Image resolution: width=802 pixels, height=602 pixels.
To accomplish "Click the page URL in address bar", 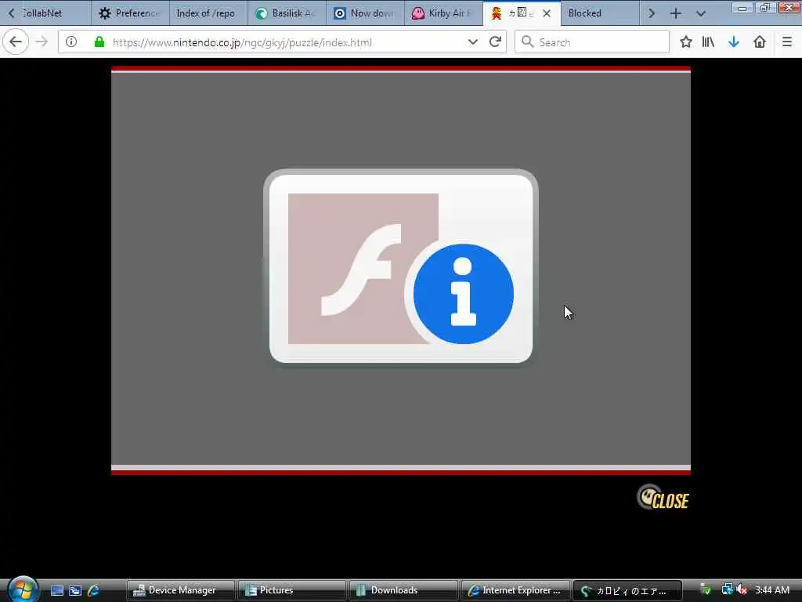I will 242,42.
